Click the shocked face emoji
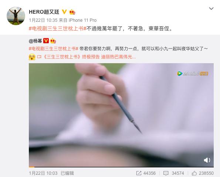The height and width of the screenshot is (177, 220). (32, 57)
